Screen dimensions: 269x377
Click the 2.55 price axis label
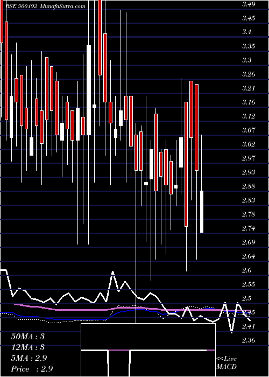pos(249,284)
